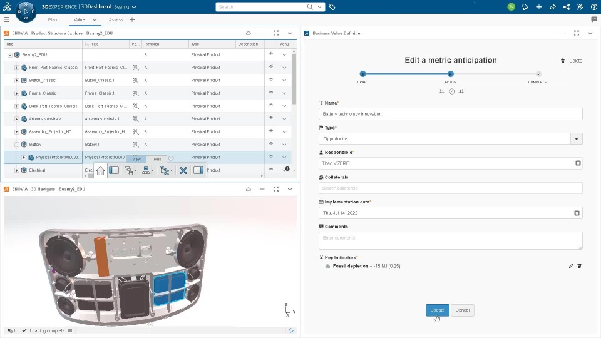Collapse the Beamy2_EDU root node
Viewport: 601px width, 338px height.
pos(10,55)
